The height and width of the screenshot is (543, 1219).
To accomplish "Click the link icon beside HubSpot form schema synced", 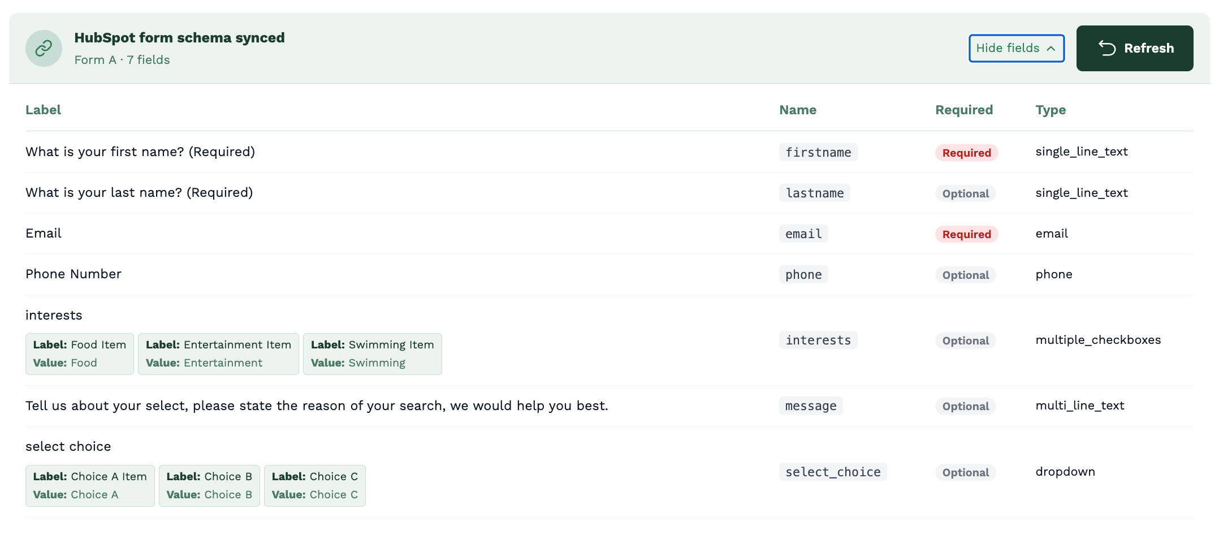I will [x=44, y=48].
